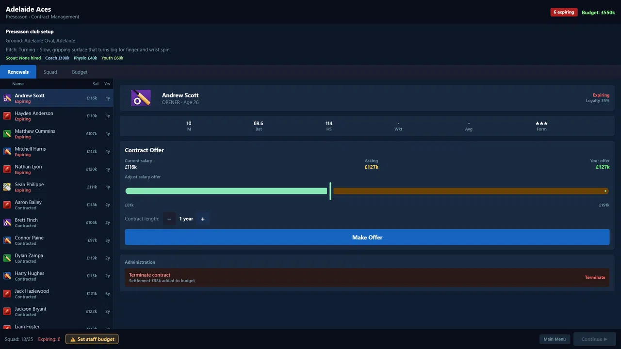Click the three-star Form rating
The width and height of the screenshot is (621, 349).
(541, 124)
